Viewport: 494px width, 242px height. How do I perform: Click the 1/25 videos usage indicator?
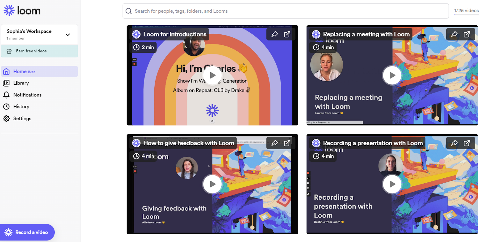tap(466, 11)
